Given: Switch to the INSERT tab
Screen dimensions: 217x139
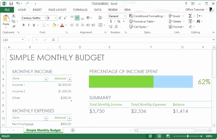Looking at the screenshot, I should 37,10.
